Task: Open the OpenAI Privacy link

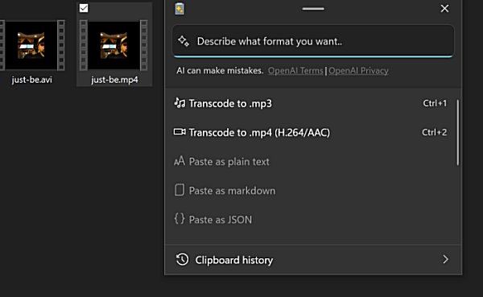Action: [358, 71]
